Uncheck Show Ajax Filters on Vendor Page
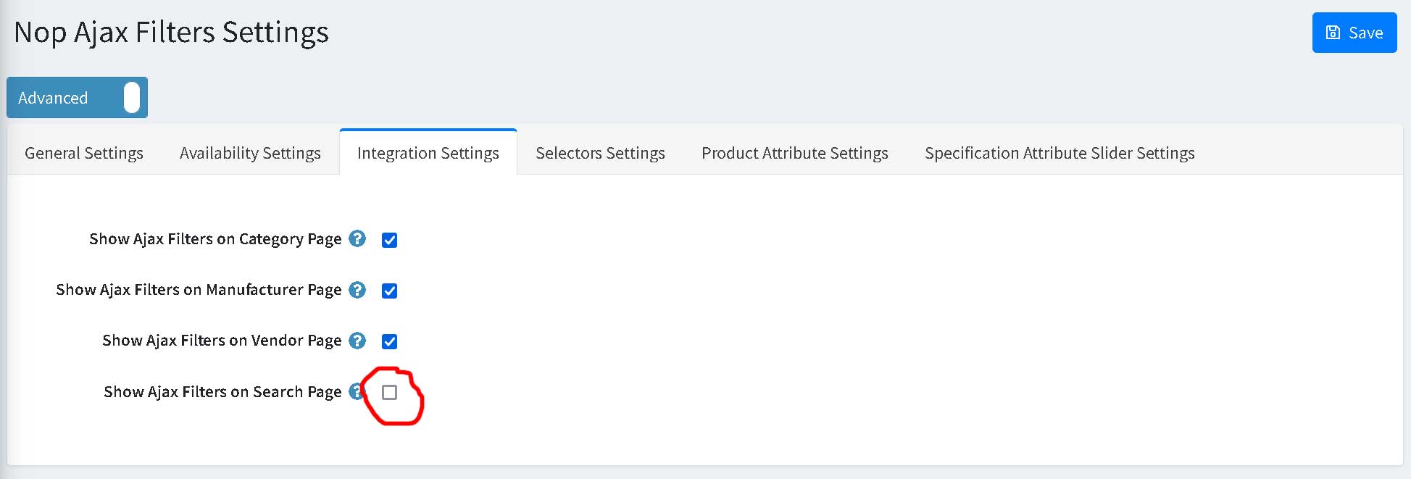1411x479 pixels. click(389, 341)
